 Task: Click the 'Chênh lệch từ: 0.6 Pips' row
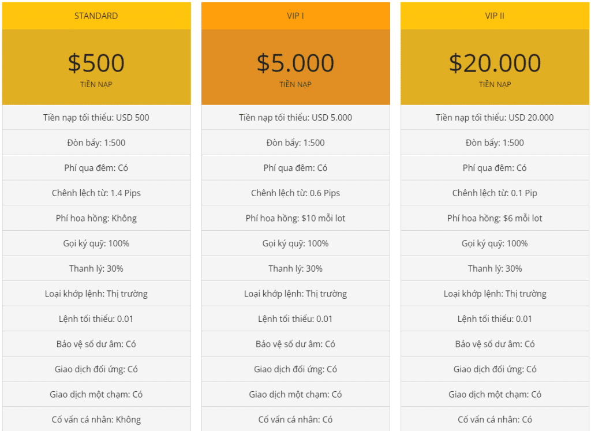pos(295,193)
